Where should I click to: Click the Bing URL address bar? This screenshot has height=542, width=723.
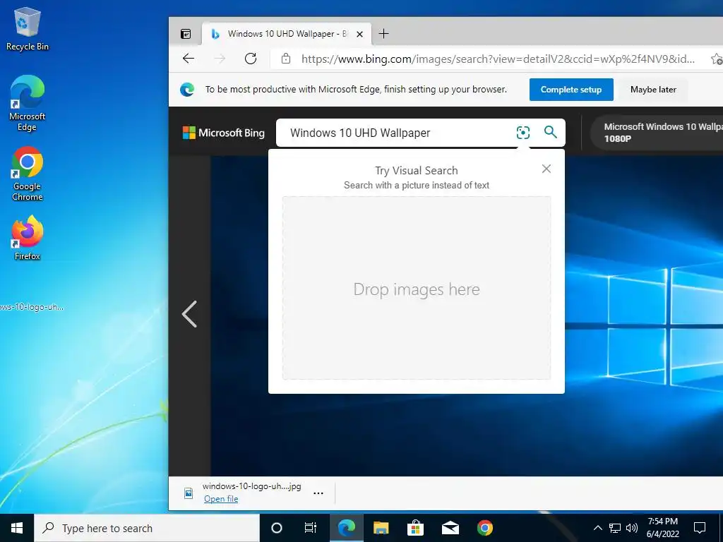tap(498, 59)
